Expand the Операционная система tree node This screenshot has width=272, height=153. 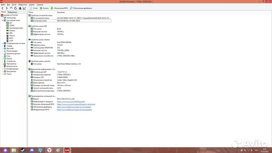point(3,43)
